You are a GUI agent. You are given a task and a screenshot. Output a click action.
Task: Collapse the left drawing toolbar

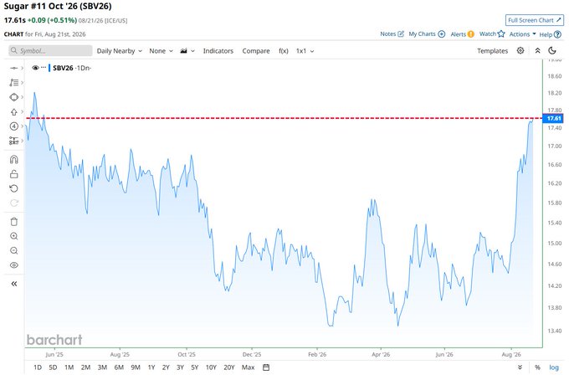coord(13,284)
